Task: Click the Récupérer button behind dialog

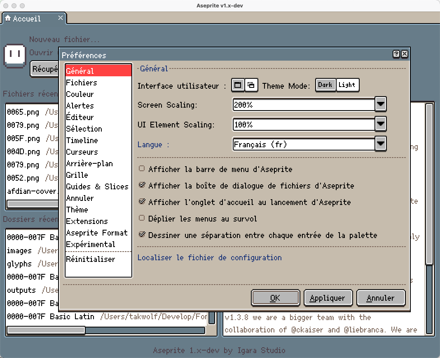Action: (44, 69)
